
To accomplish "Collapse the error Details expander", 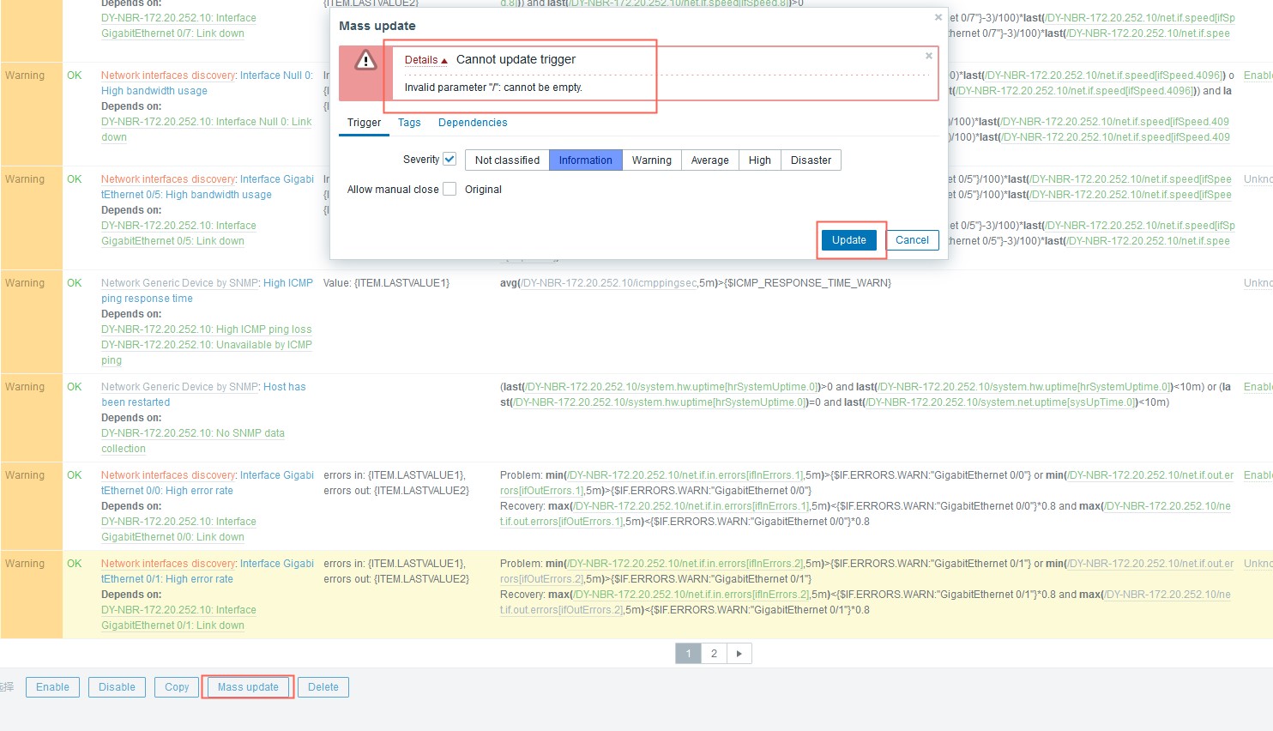I will pos(425,60).
